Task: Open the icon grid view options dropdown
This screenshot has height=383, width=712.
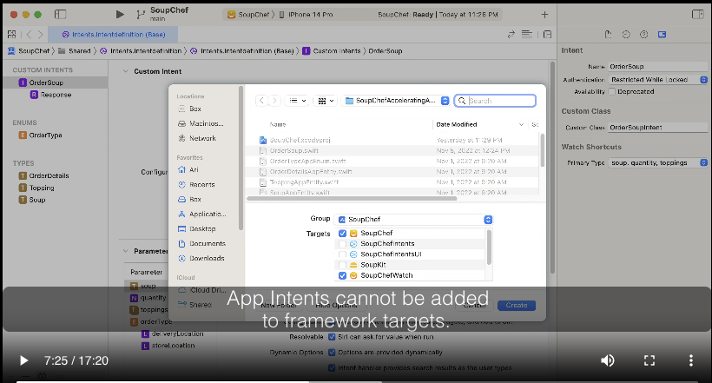Action: 326,101
